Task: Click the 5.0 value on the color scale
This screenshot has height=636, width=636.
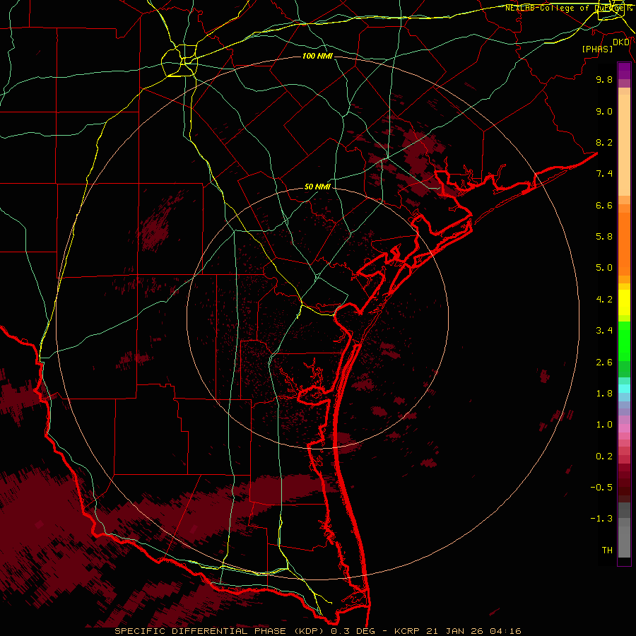Action: point(604,268)
